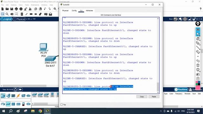Open a file with the folder icon
Image resolution: width=203 pixels, height=114 pixels.
click(x=7, y=9)
